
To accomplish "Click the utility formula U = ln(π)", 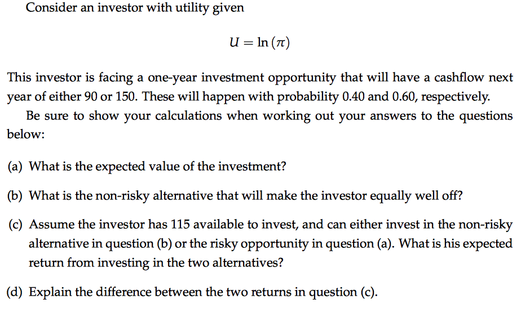I will [x=259, y=42].
